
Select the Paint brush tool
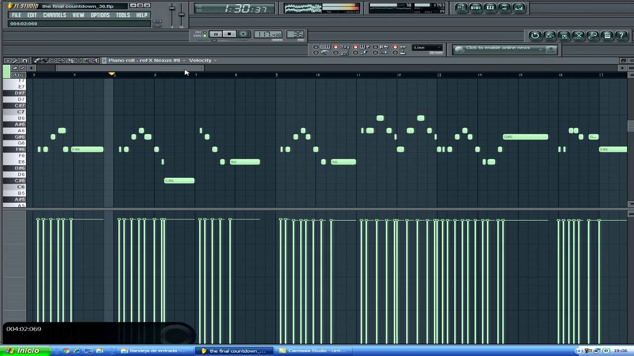click(45, 61)
